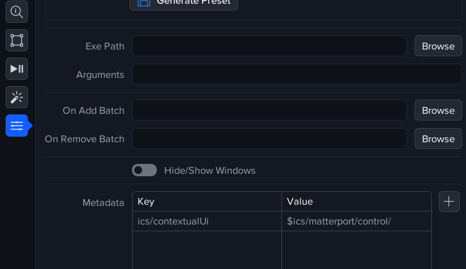Select the ics/contextualUi key cell
This screenshot has height=269, width=466.
point(207,221)
